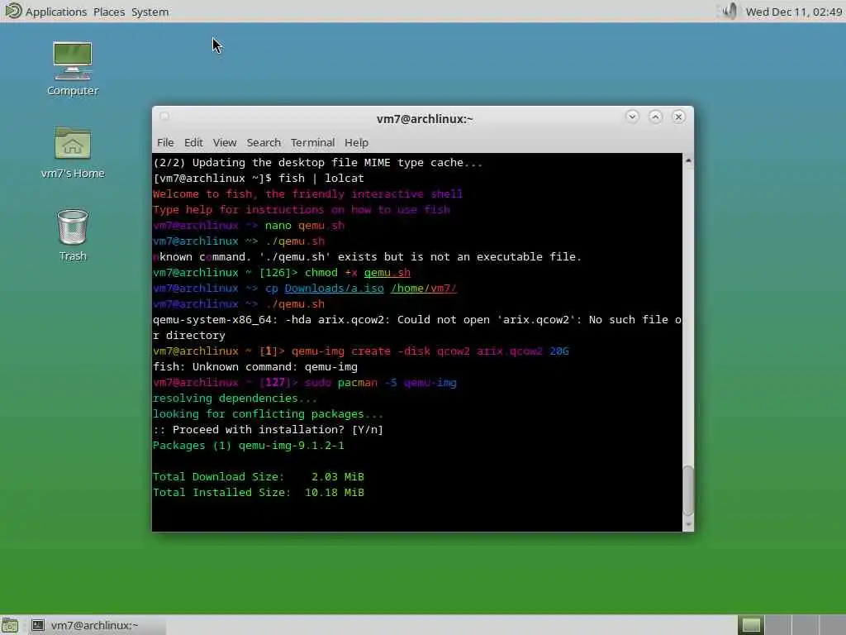
Task: Click 'Total Installed Size: 10.18 MiB' line
Action: pyautogui.click(x=259, y=493)
